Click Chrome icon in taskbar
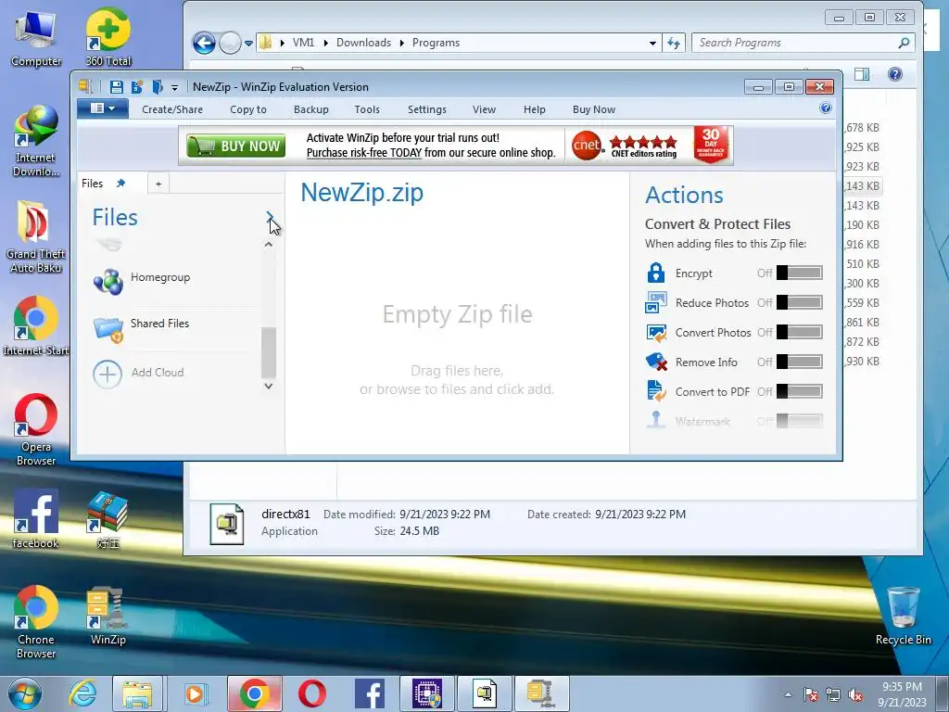The width and height of the screenshot is (949, 712). coord(254,693)
